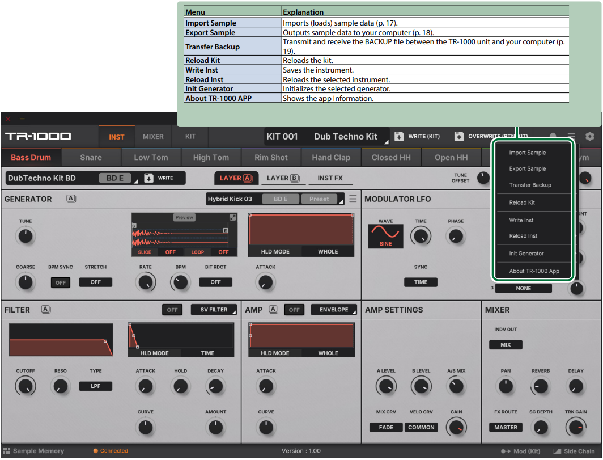This screenshot has width=603, height=460.
Task: Click the filter CUTOFF knob
Action: (x=26, y=386)
